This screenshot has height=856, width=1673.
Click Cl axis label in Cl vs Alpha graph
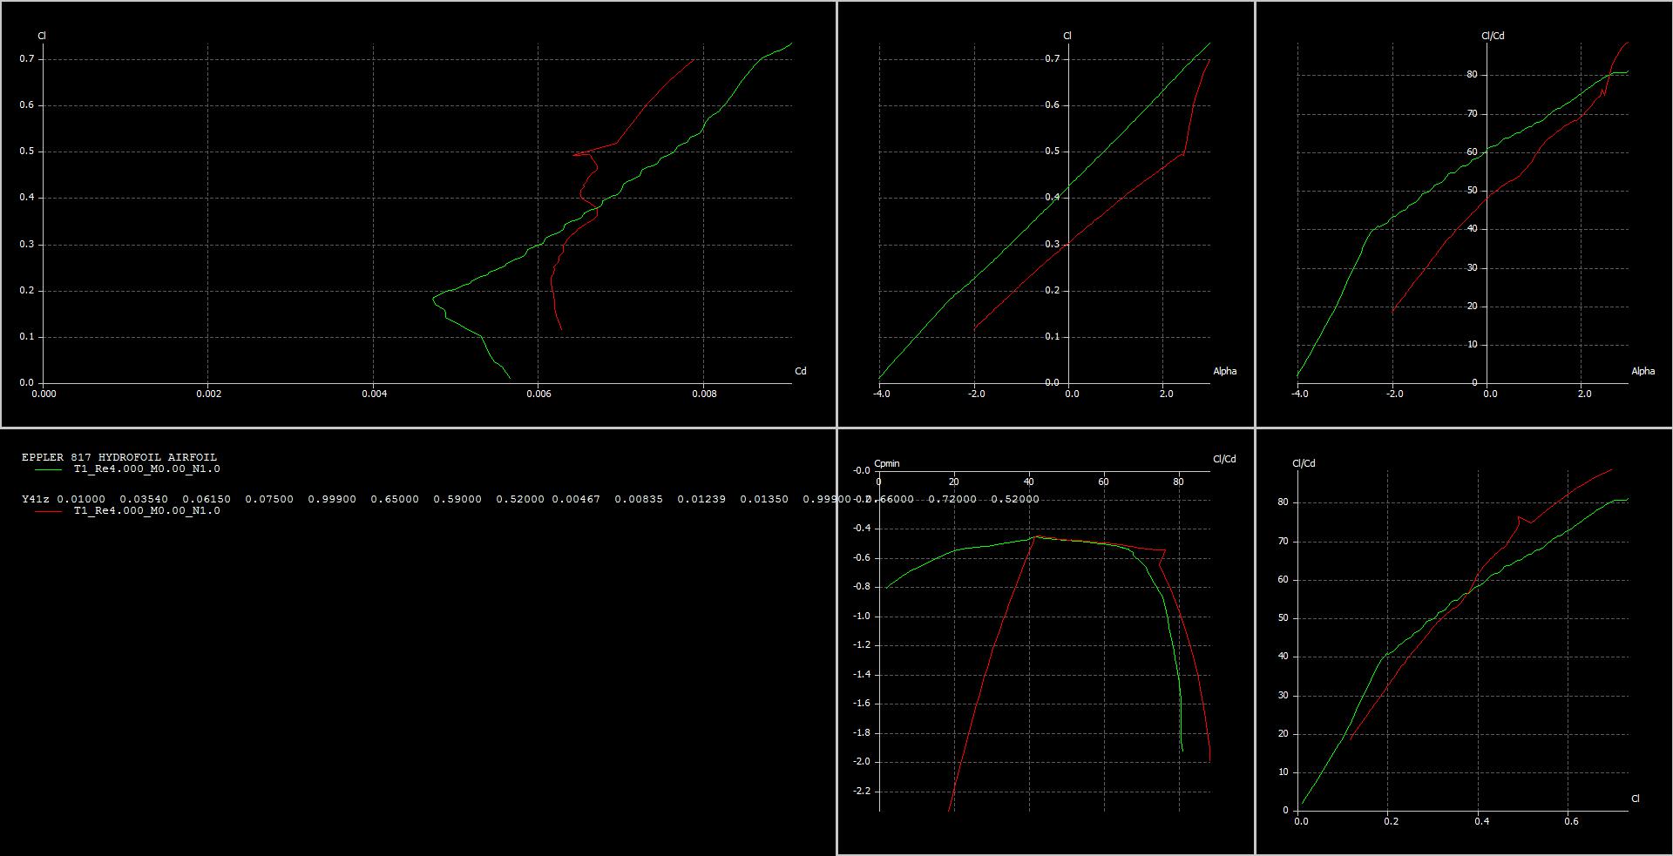1067,36
